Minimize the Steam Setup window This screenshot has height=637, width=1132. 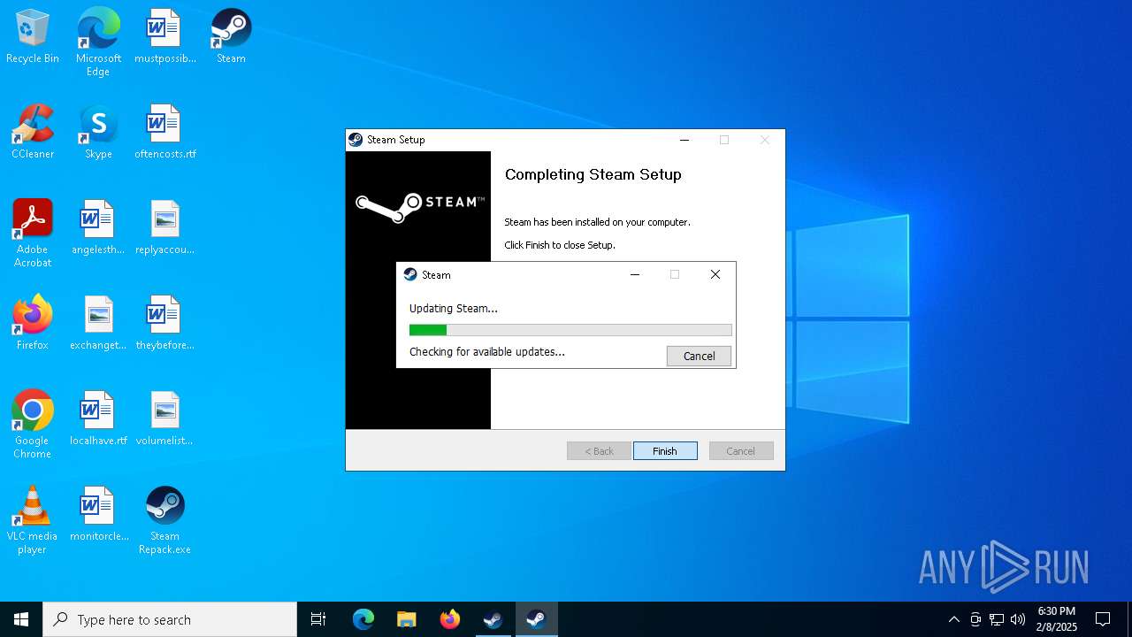click(684, 140)
